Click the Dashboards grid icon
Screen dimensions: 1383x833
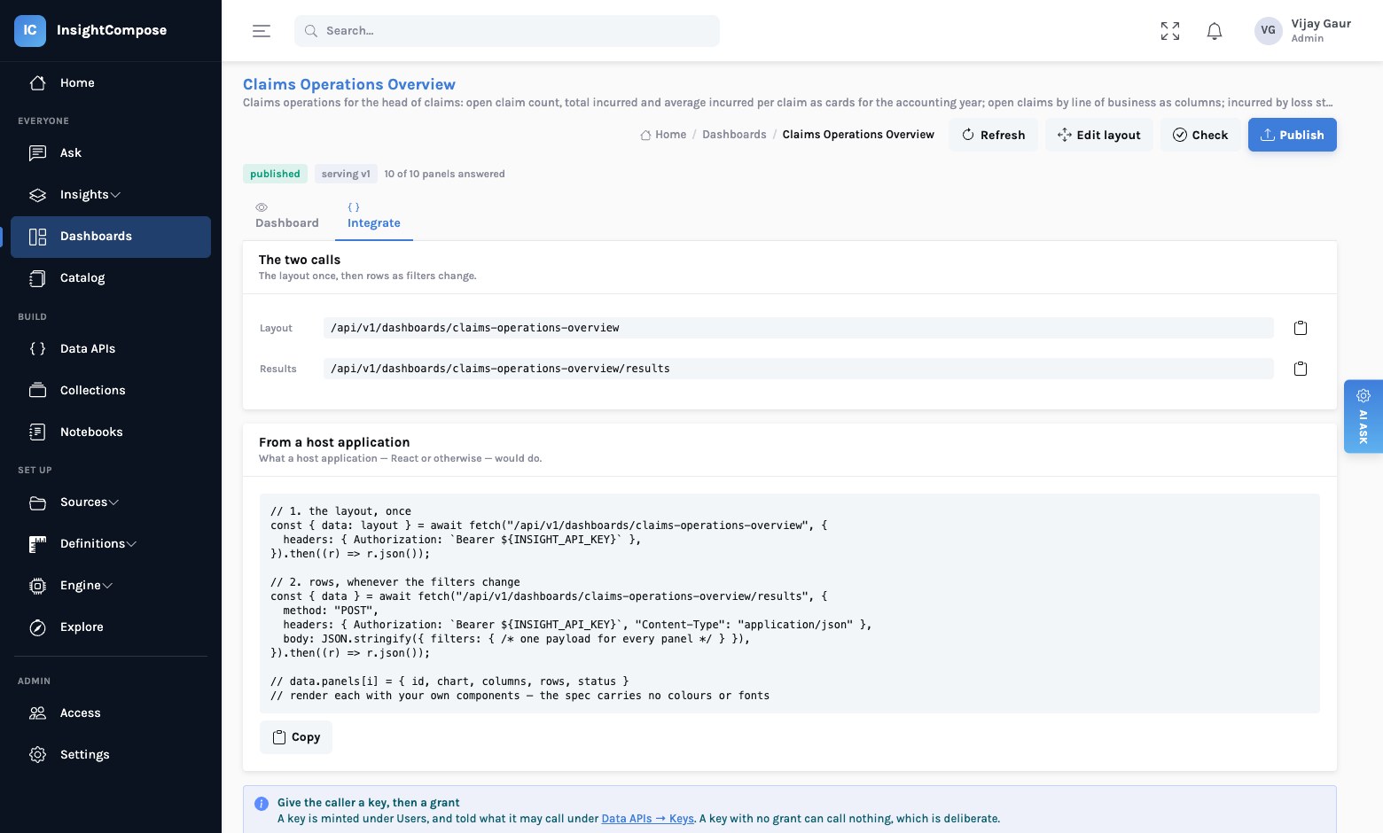(37, 237)
